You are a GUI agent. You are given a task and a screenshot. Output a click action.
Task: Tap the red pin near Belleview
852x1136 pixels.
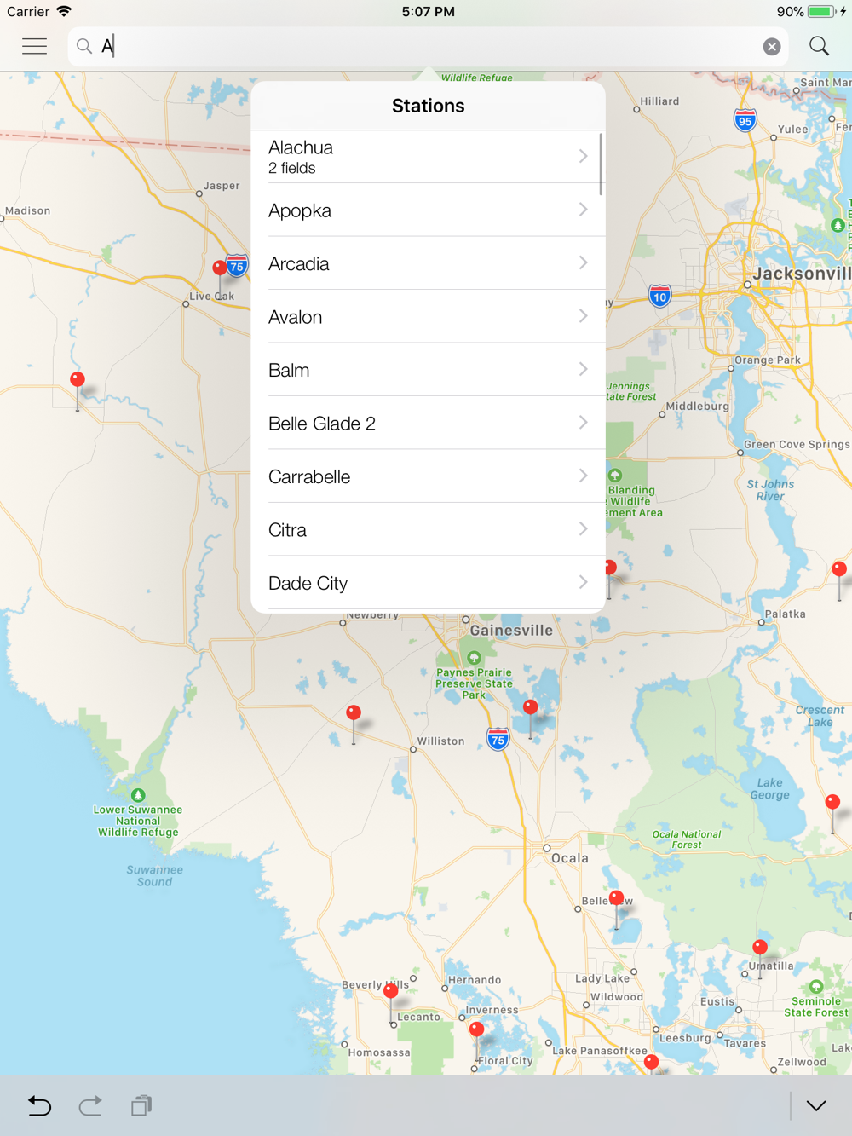[616, 898]
